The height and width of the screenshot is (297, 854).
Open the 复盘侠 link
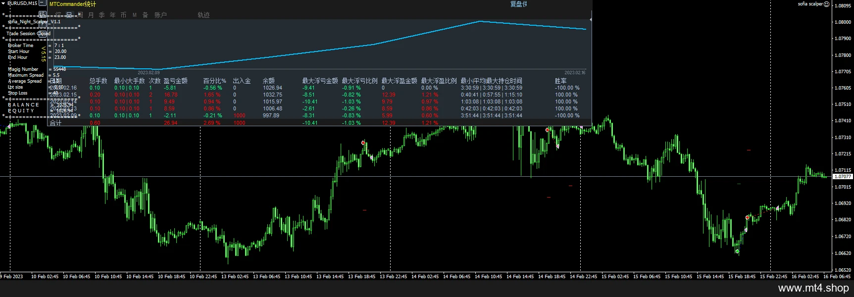519,4
